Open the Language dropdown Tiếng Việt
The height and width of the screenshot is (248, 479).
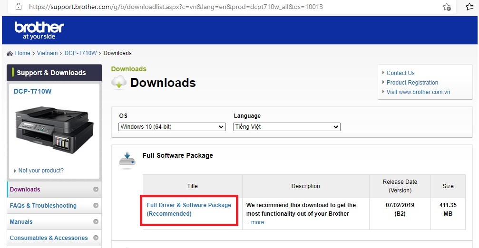[x=286, y=126]
